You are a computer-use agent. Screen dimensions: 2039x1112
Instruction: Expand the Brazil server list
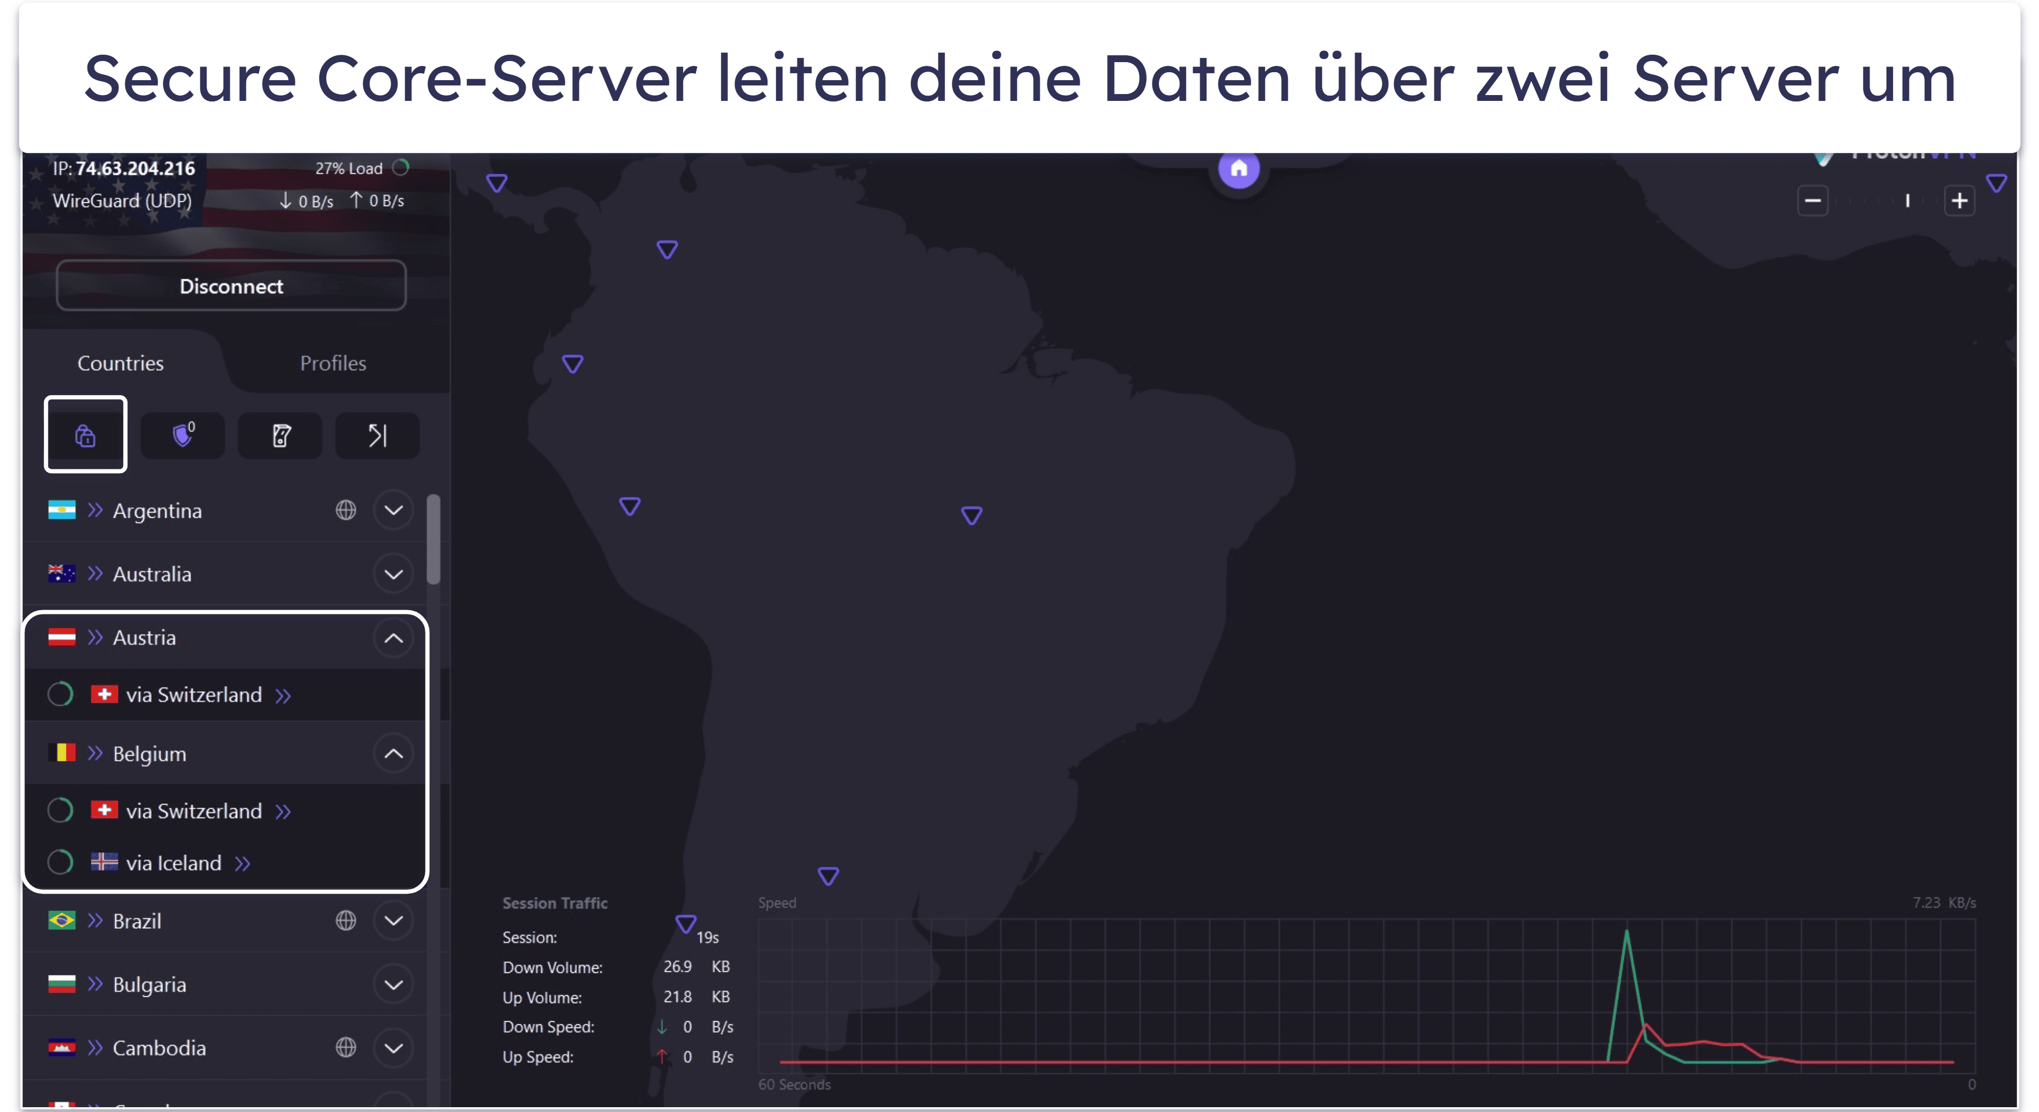click(394, 920)
